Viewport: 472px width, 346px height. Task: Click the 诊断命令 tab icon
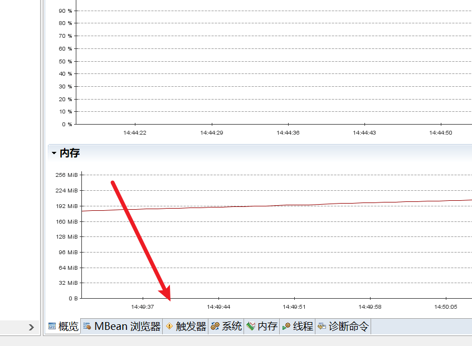pos(322,327)
